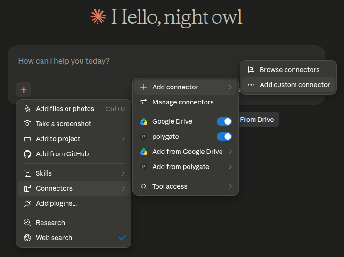Click the paperclip Add files icon
344x257 pixels.
coord(27,109)
